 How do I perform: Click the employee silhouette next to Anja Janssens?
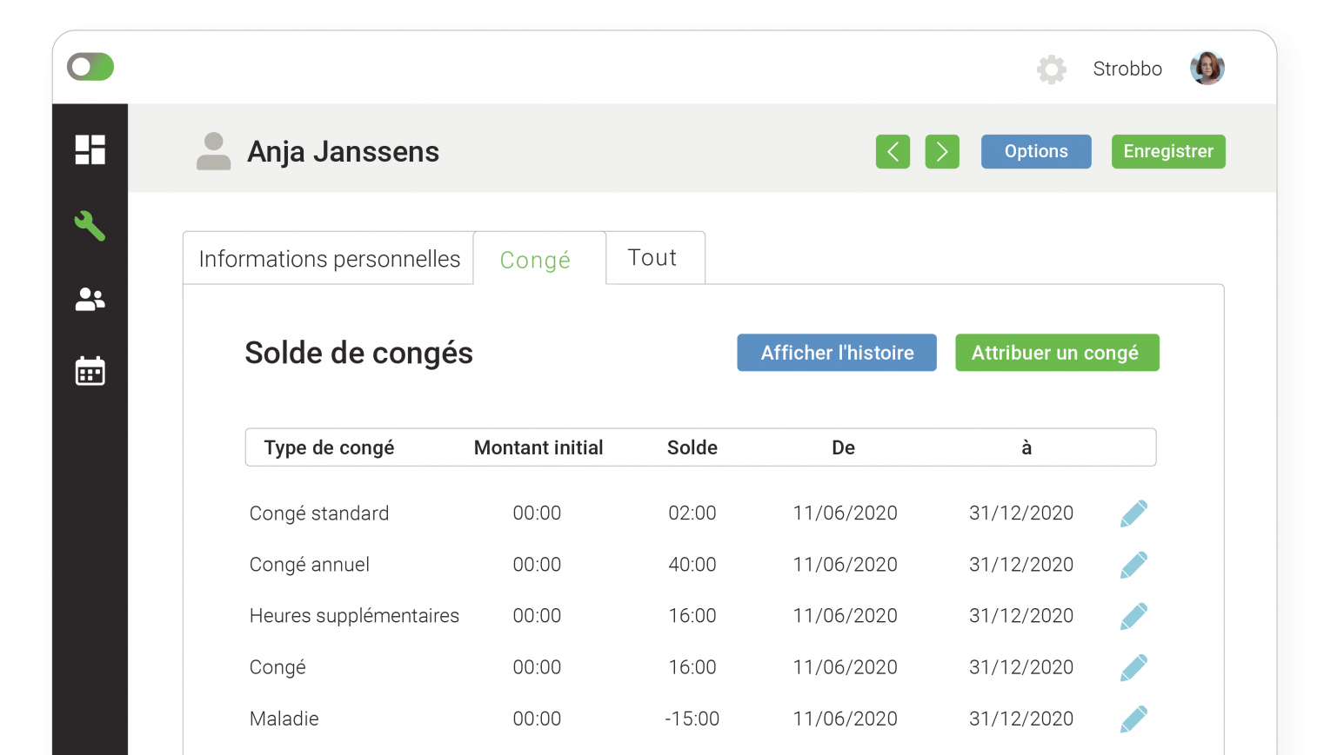coord(213,150)
